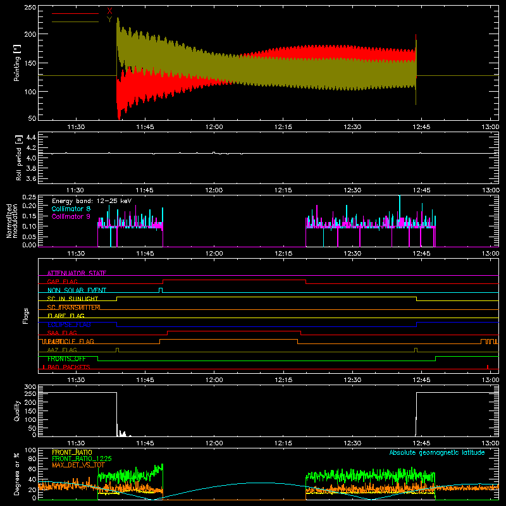This screenshot has width=506, height=506.
Task: Click the 4.4 tick on Roll period axis
Action: coord(30,137)
